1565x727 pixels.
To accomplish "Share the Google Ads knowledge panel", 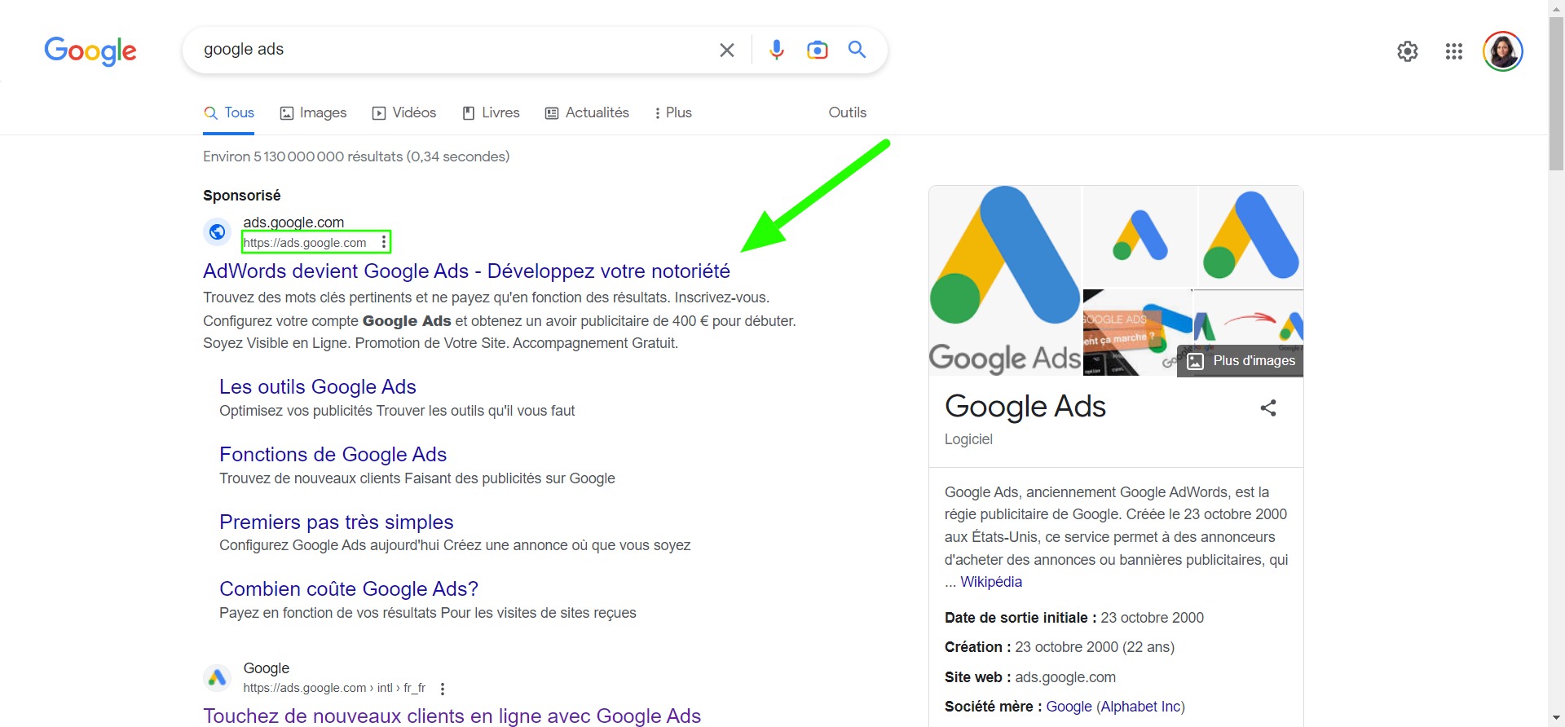I will (1267, 408).
